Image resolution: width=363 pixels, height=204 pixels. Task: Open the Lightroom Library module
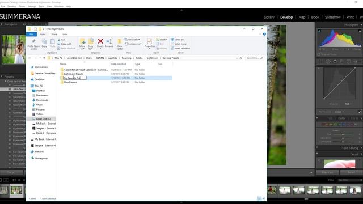[x=269, y=17]
